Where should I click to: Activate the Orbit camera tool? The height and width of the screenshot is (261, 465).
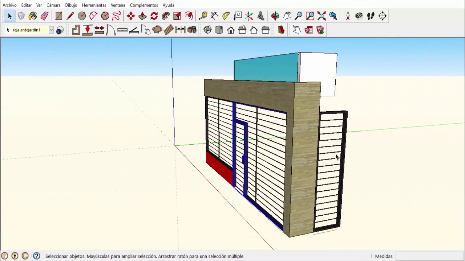275,16
